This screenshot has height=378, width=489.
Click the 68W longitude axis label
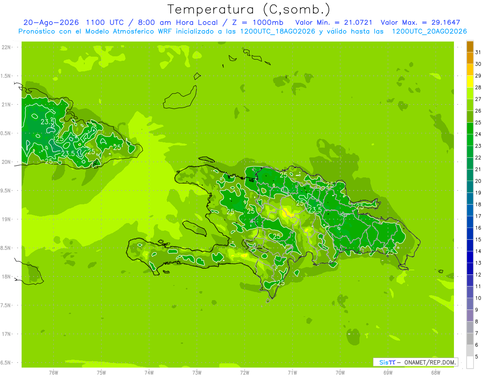point(435,372)
